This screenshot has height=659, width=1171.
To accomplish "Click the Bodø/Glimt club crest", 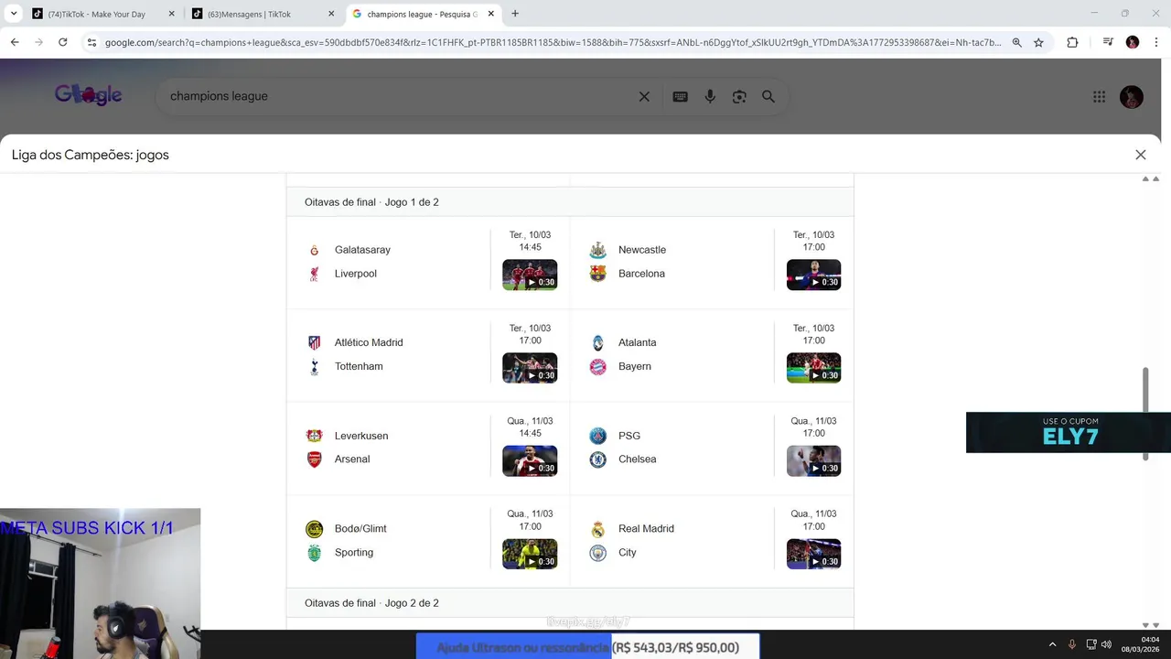I will click(314, 529).
